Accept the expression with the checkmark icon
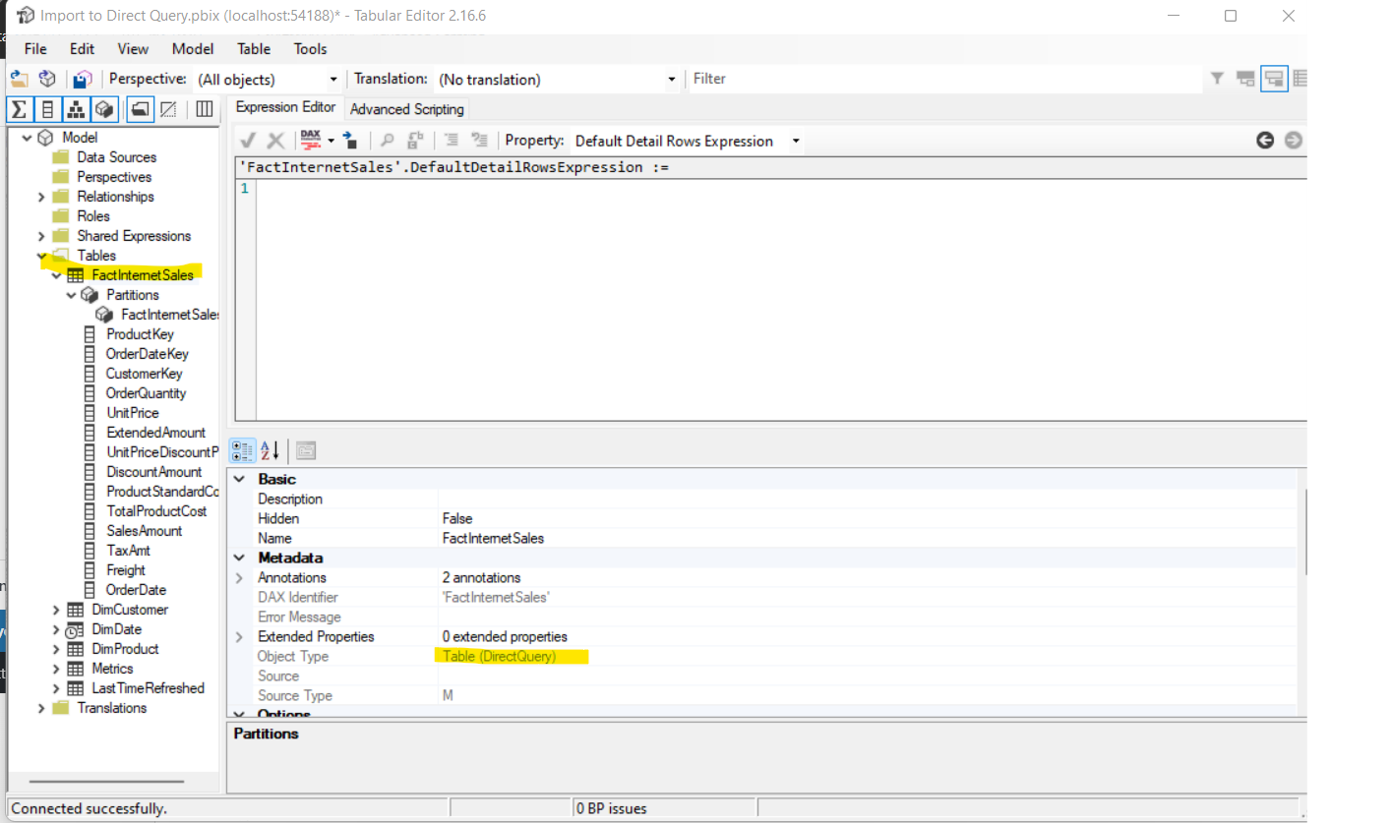The height and width of the screenshot is (823, 1390). click(248, 140)
